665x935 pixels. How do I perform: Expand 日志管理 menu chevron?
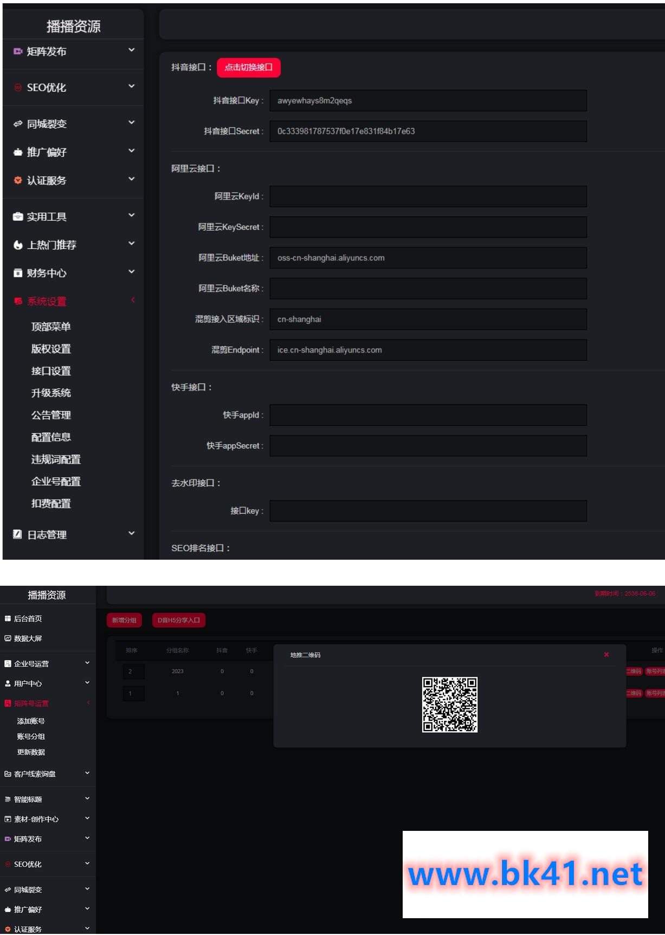click(x=131, y=533)
